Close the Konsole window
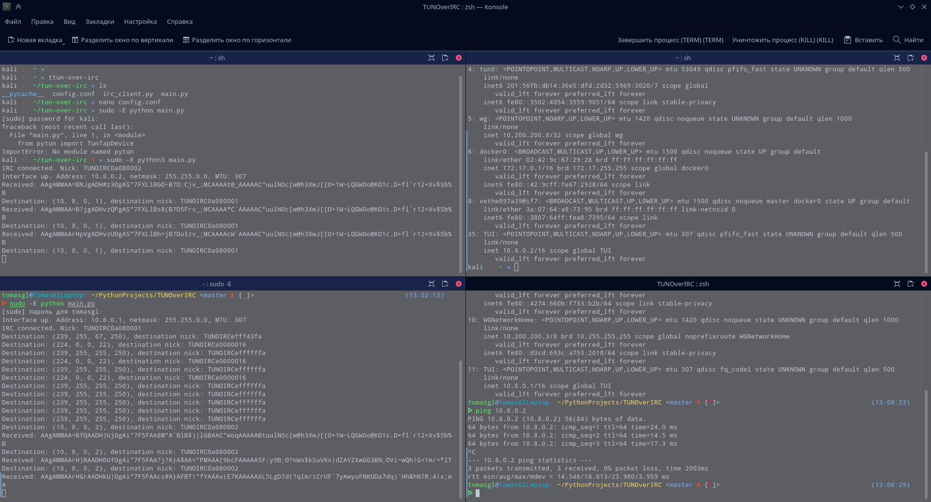 (x=924, y=7)
